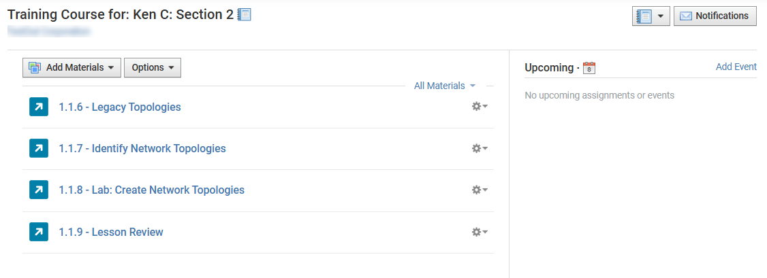Expand the Add Materials menu

[x=72, y=67]
